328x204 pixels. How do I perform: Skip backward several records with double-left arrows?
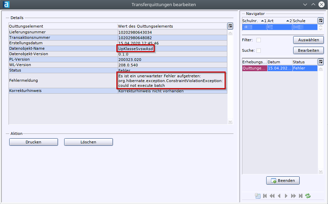(272, 196)
